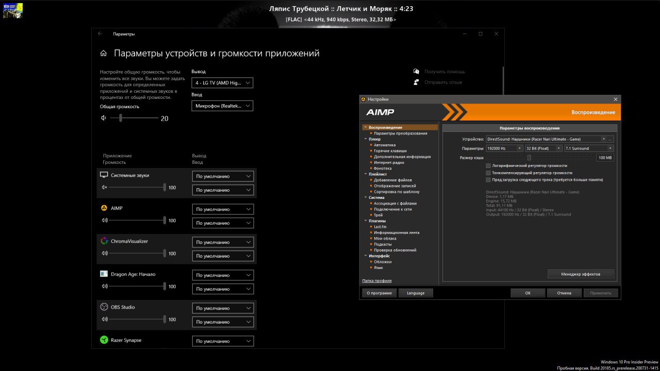Image resolution: width=660 pixels, height=371 pixels.
Task: Select Горячие клавиши in the tree
Action: [x=390, y=151]
